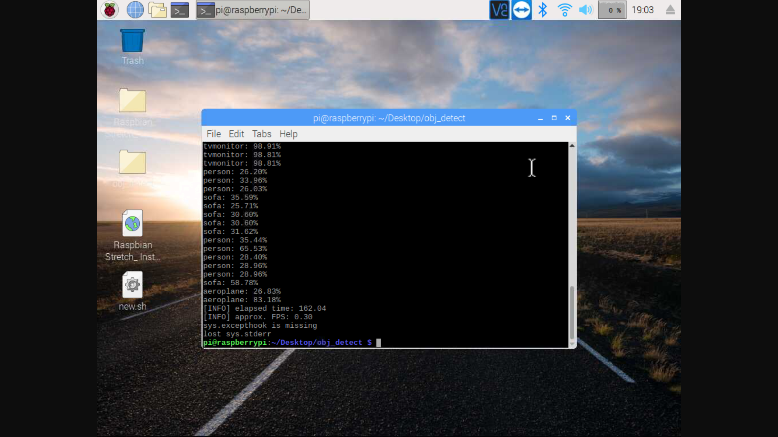Select the Raspbian Stretch_Inst web file

click(133, 224)
